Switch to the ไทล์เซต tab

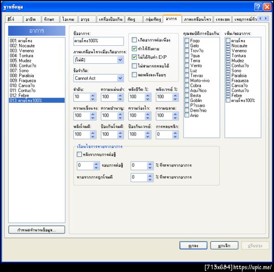[x=223, y=19]
